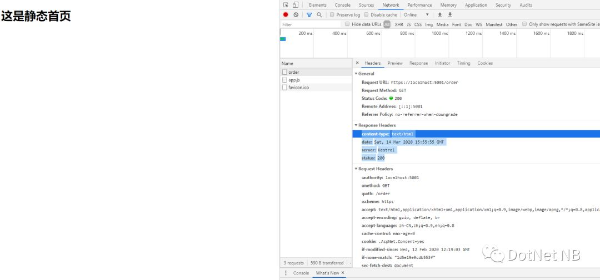Click the accept-encoding header row

[476, 217]
